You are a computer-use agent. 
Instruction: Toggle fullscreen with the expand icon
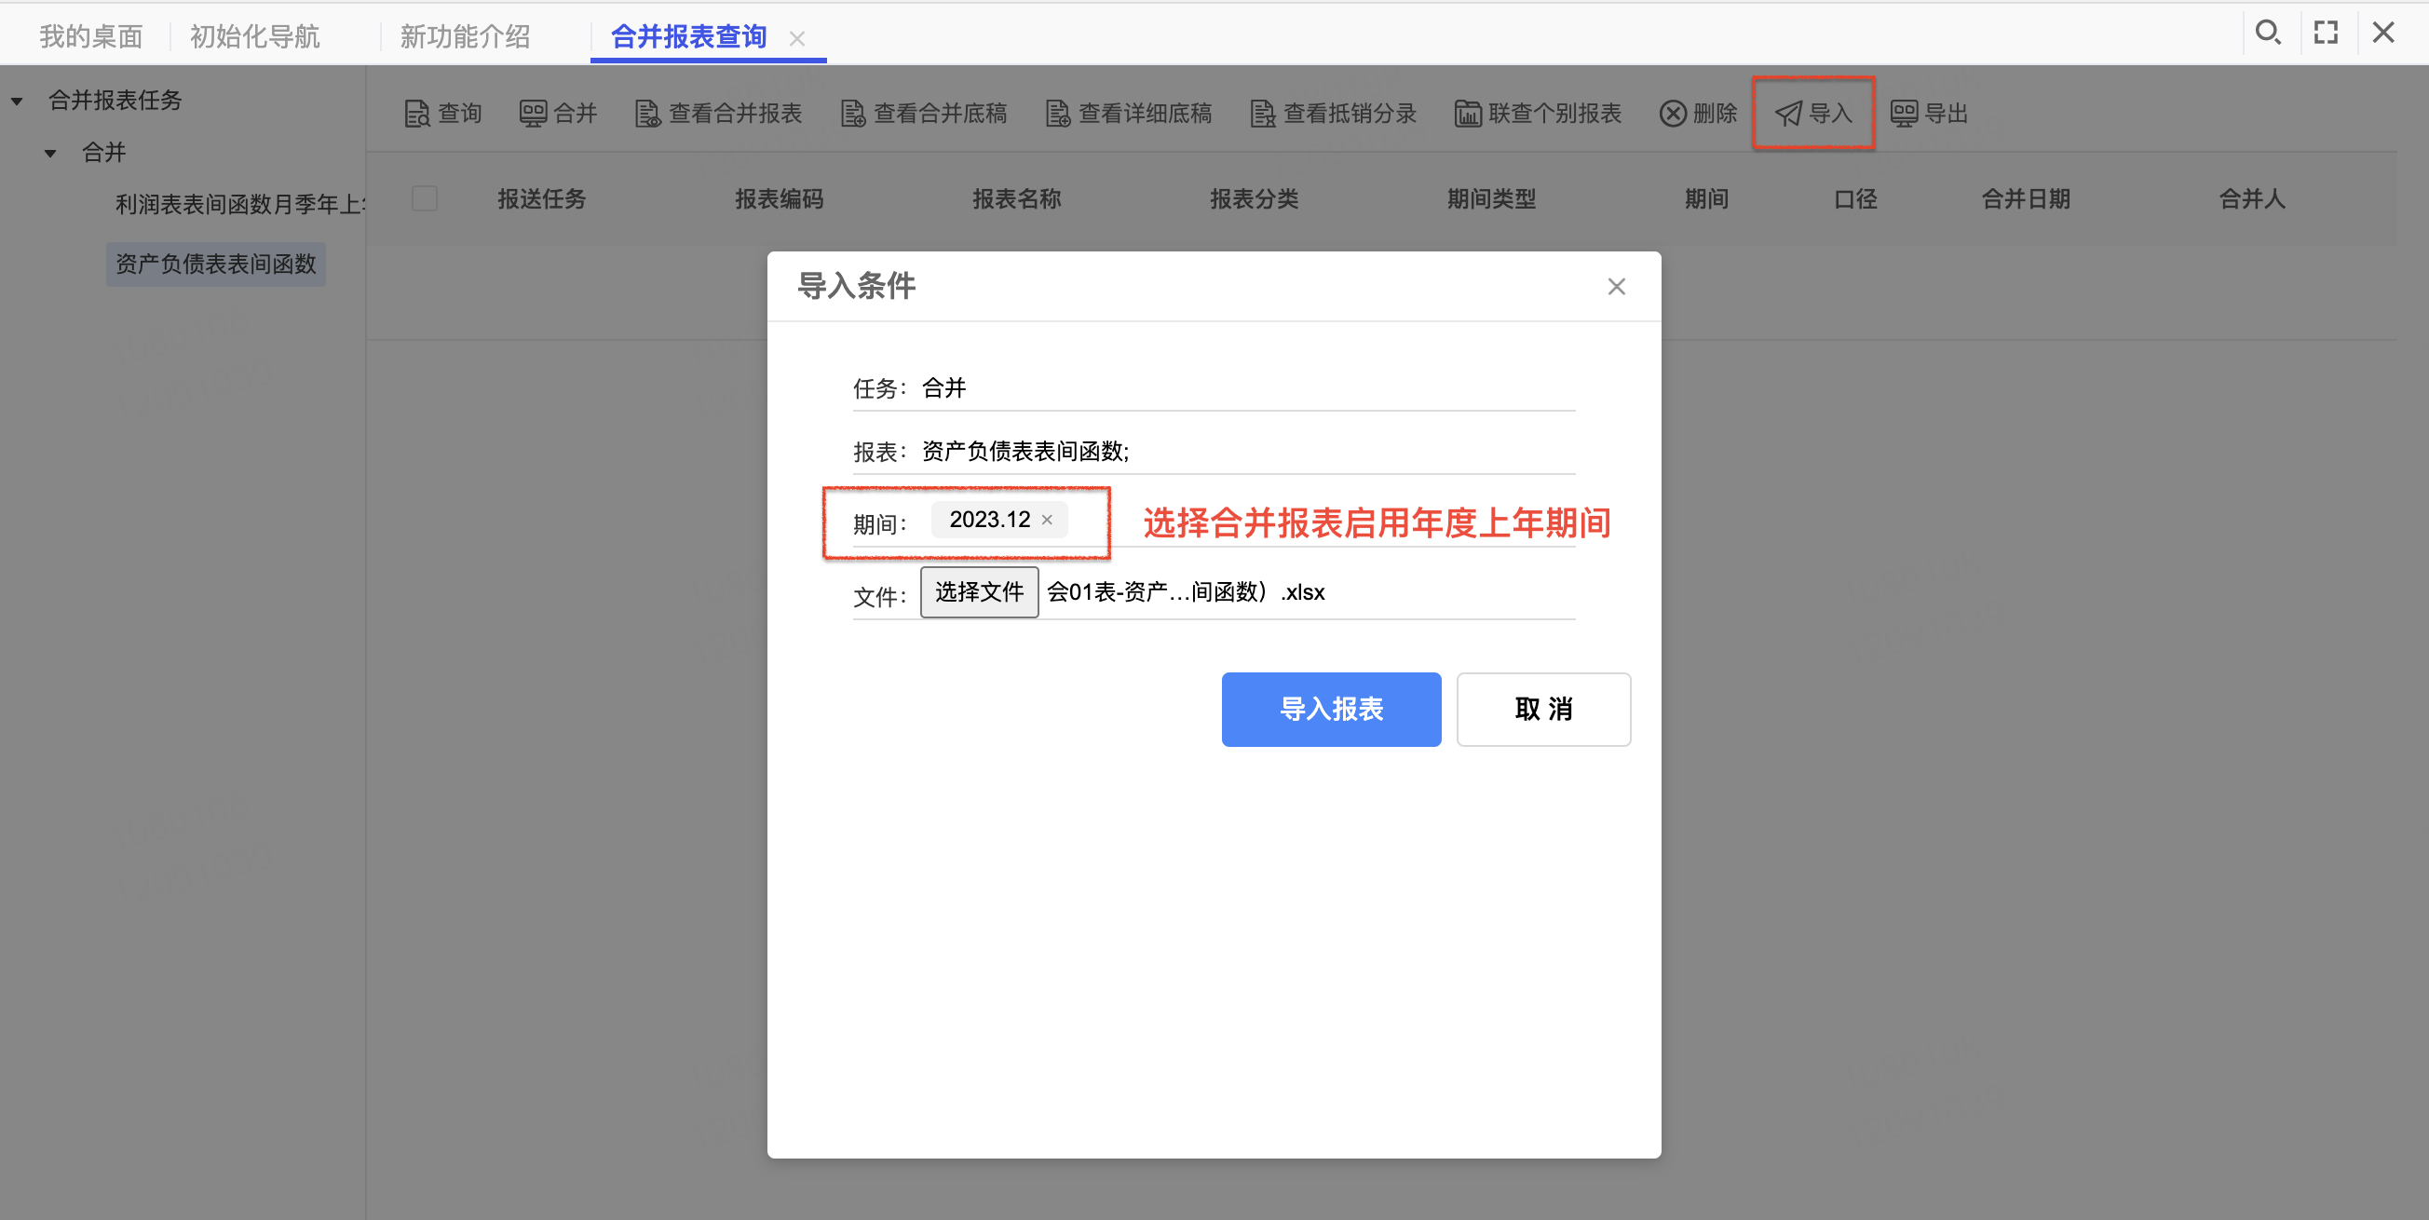(2327, 33)
